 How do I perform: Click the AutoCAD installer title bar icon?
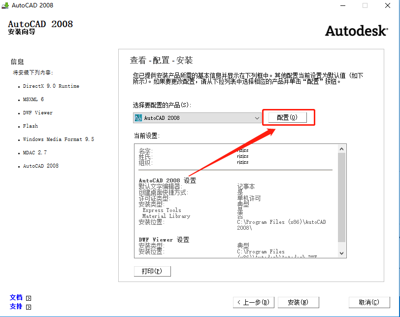(5, 5)
